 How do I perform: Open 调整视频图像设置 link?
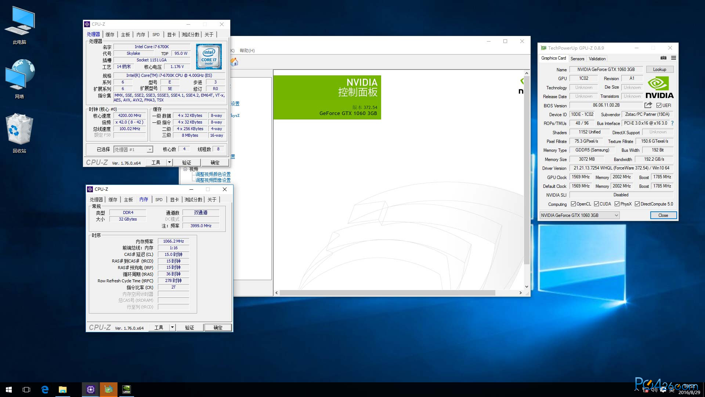coord(213,180)
